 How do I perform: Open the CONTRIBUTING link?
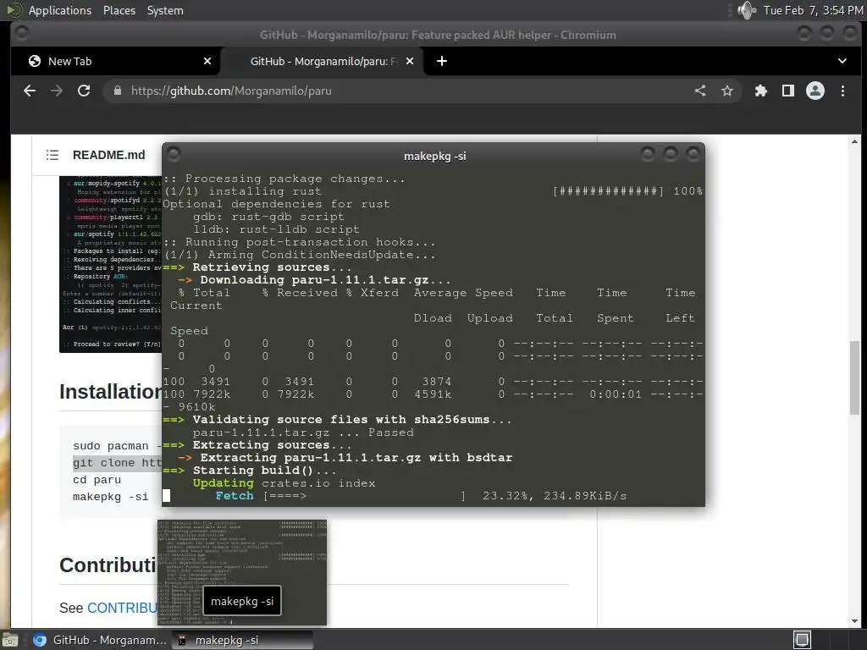122,608
